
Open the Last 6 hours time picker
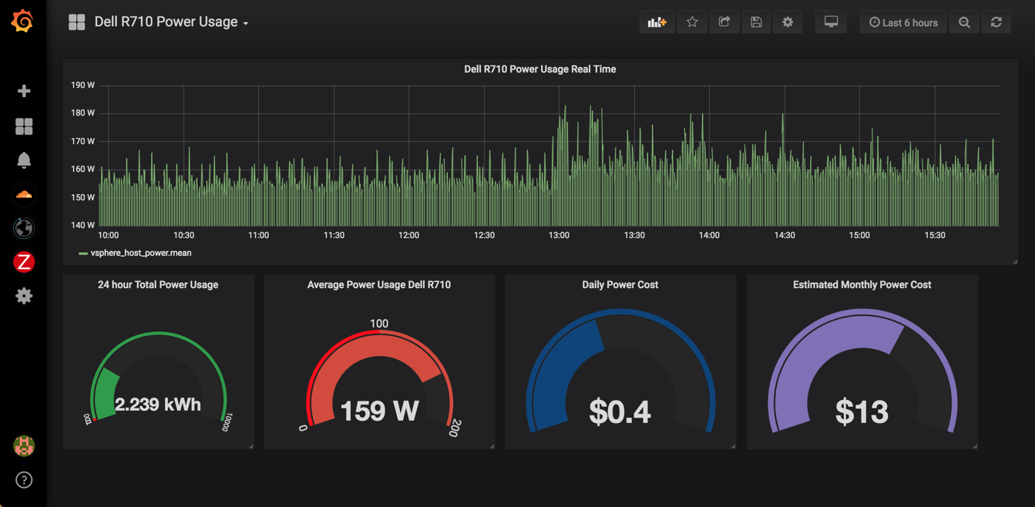point(903,22)
